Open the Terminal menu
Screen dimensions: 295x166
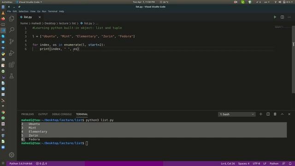[x=53, y=11]
